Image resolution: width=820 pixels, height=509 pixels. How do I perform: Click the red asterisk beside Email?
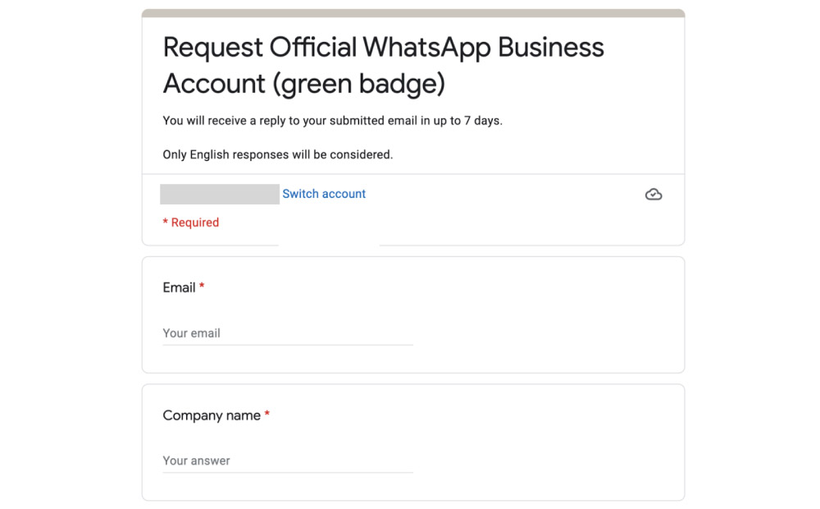202,286
